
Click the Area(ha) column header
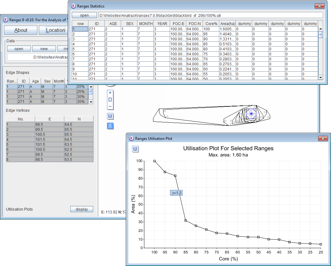[x=227, y=23]
